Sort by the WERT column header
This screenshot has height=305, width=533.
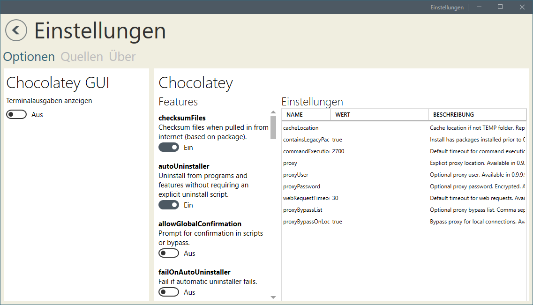click(x=379, y=115)
